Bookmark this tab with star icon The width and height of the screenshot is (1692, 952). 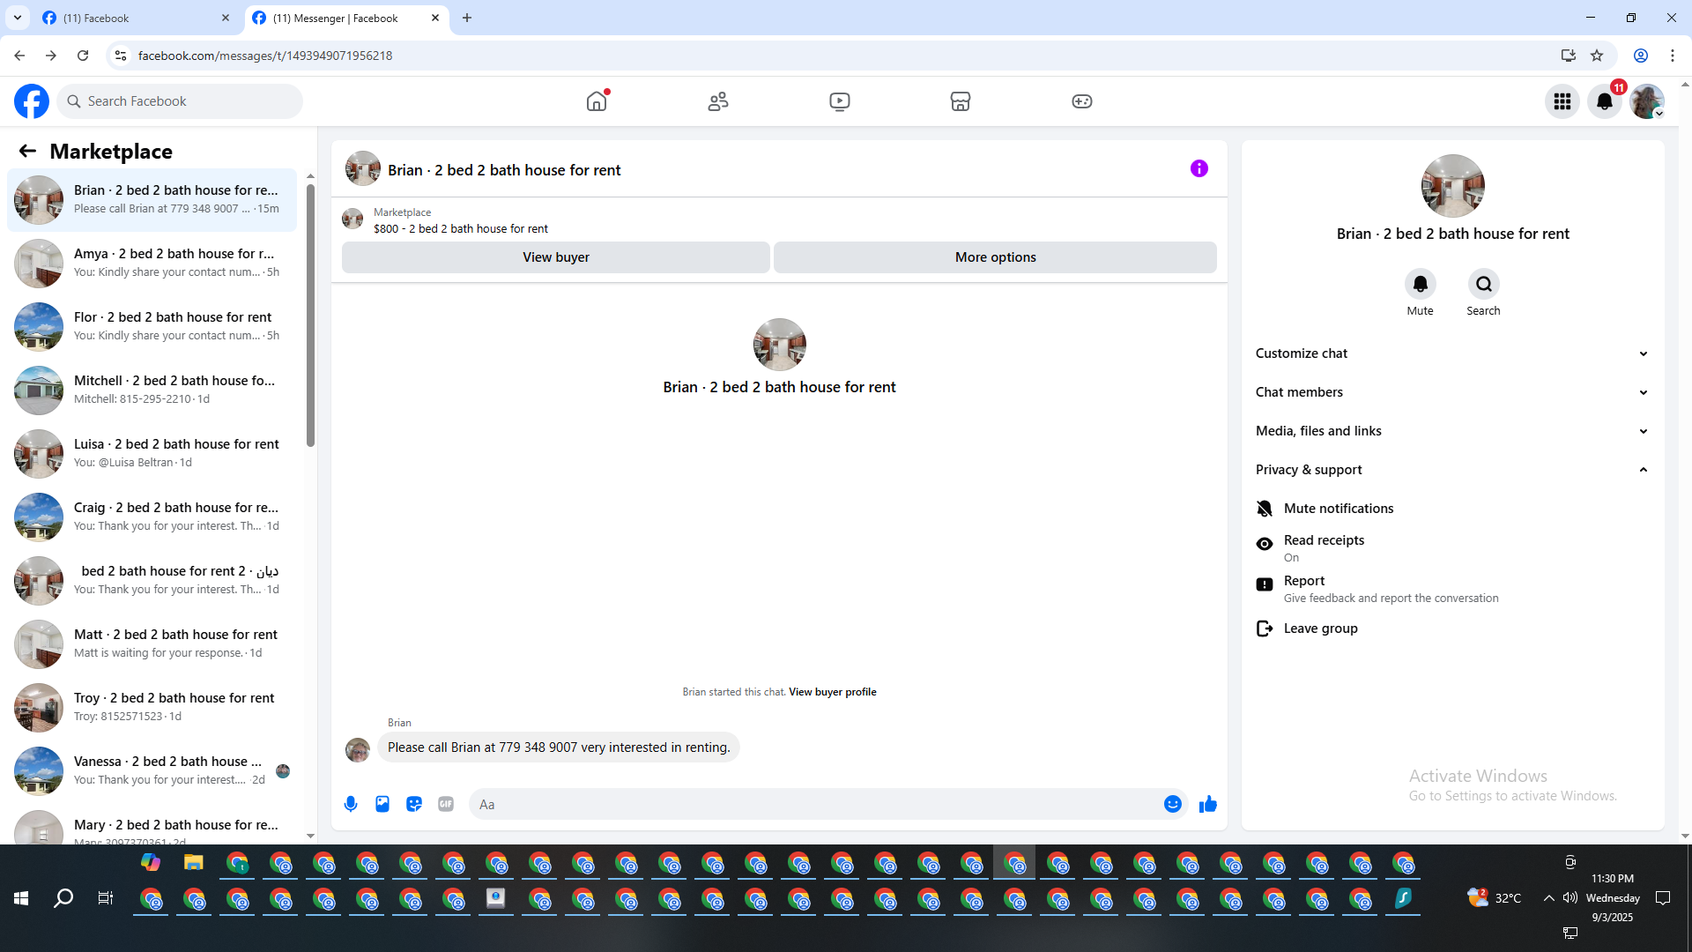tap(1597, 56)
